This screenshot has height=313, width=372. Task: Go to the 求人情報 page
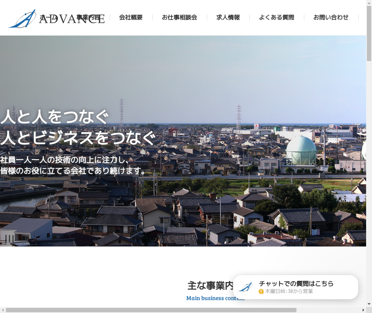click(x=228, y=17)
